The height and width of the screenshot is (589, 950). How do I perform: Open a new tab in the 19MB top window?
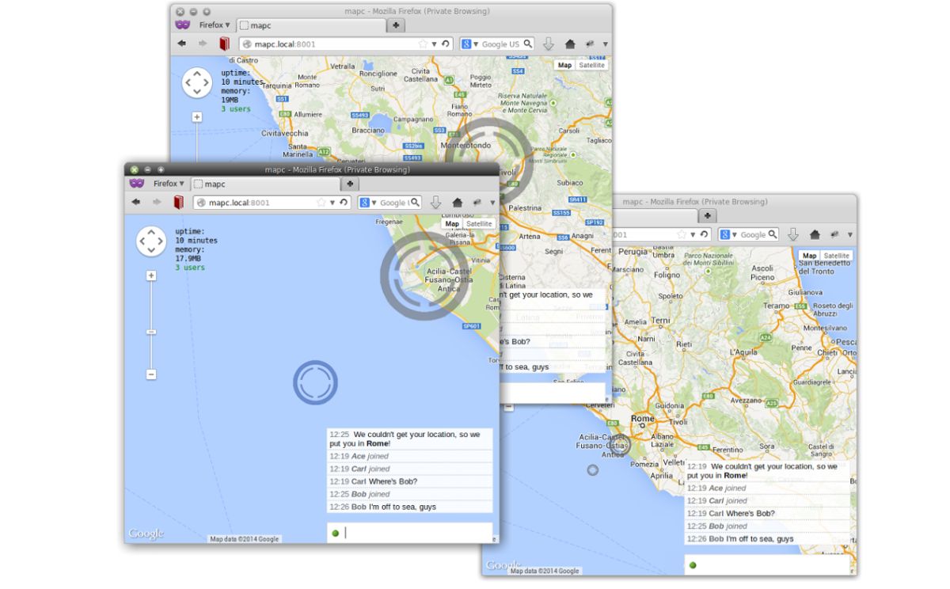pyautogui.click(x=396, y=25)
